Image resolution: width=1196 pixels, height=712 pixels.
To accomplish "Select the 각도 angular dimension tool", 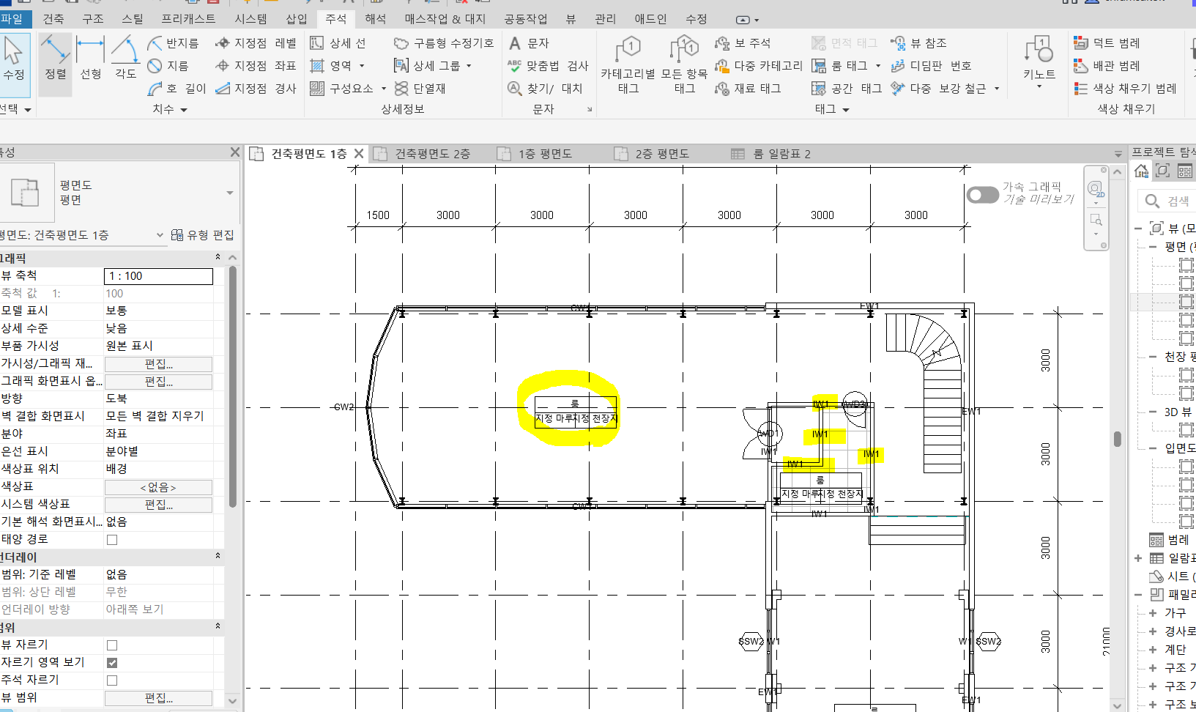I will click(125, 58).
